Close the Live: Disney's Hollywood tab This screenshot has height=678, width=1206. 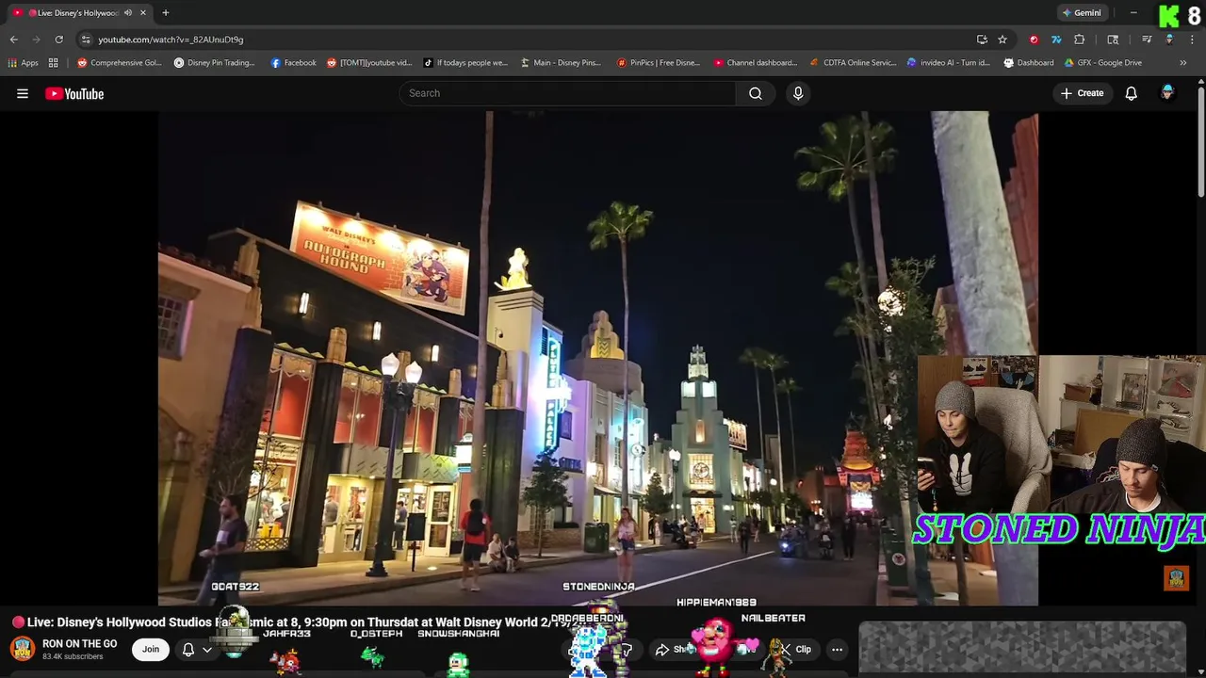[x=143, y=13]
